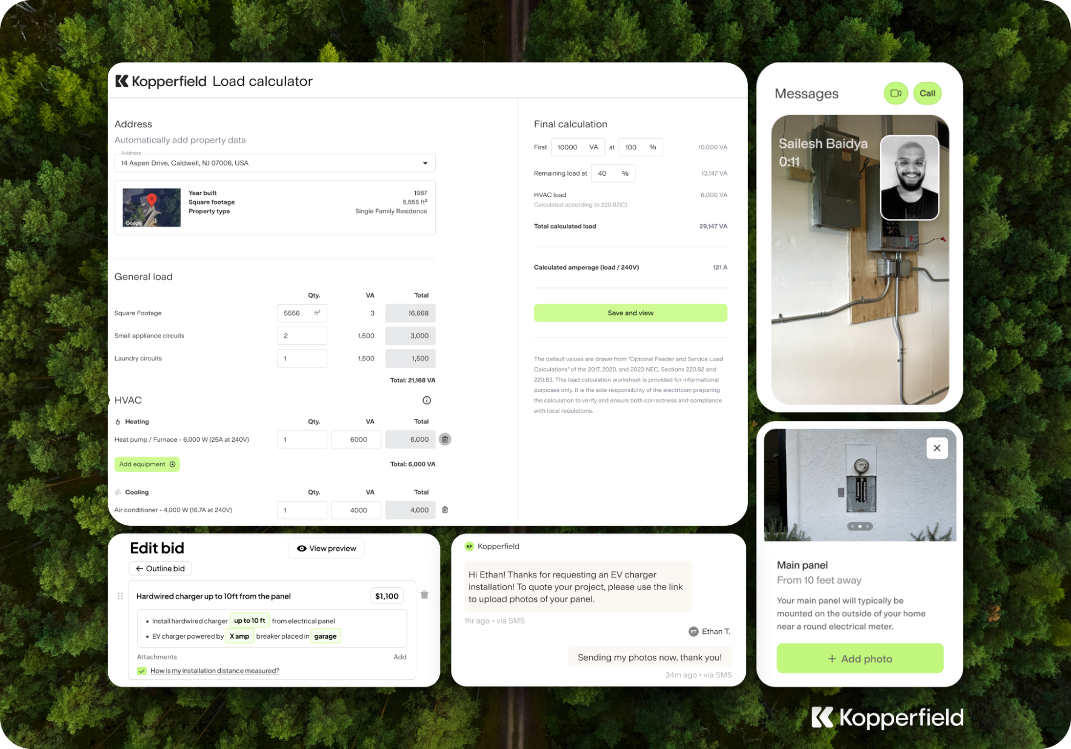Click the HVAC info icon

click(x=426, y=400)
